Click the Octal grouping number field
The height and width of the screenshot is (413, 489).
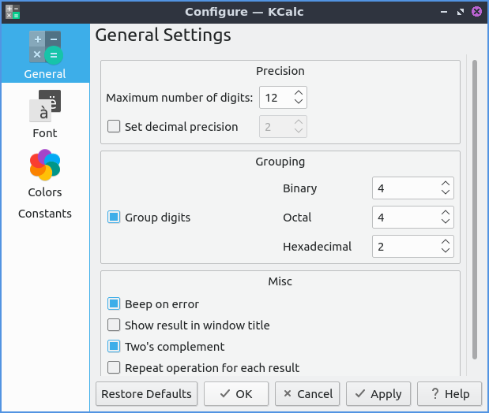click(x=404, y=218)
